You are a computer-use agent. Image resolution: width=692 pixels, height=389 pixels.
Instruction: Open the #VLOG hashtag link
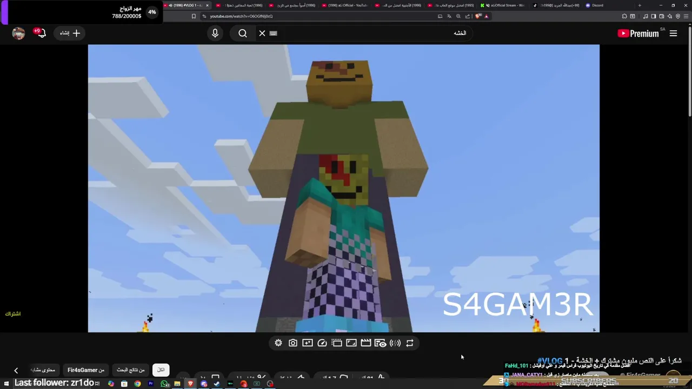550,360
